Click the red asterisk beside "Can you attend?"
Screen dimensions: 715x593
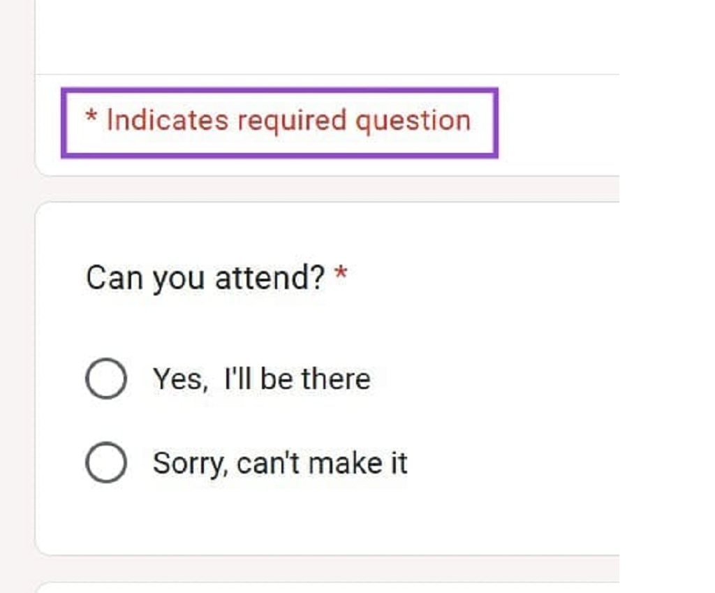point(341,275)
